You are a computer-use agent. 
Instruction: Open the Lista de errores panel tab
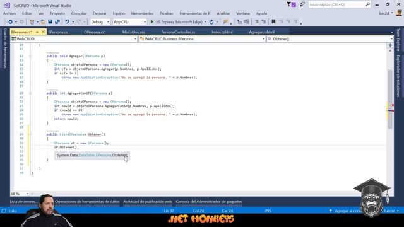[24, 202]
